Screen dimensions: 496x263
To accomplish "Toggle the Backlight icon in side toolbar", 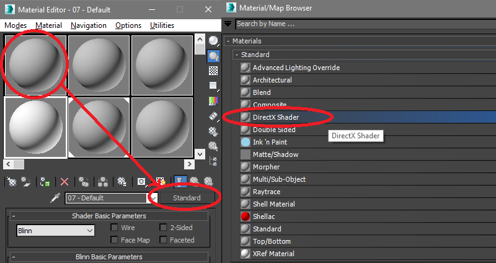I will (x=213, y=56).
